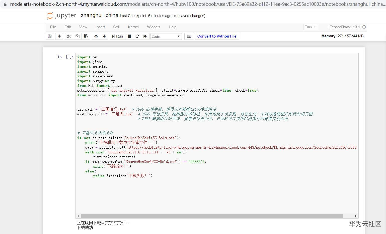Click the requests.get URL line
This screenshot has height=234, width=386.
[x=221, y=147]
